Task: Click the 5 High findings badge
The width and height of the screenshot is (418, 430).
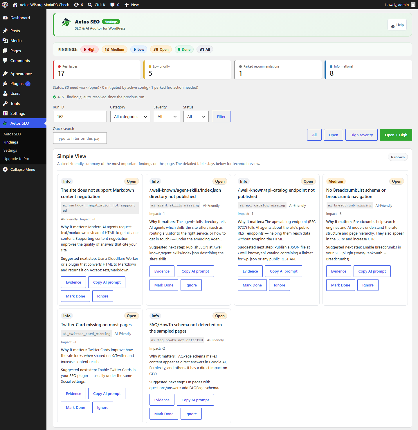Action: 90,49
